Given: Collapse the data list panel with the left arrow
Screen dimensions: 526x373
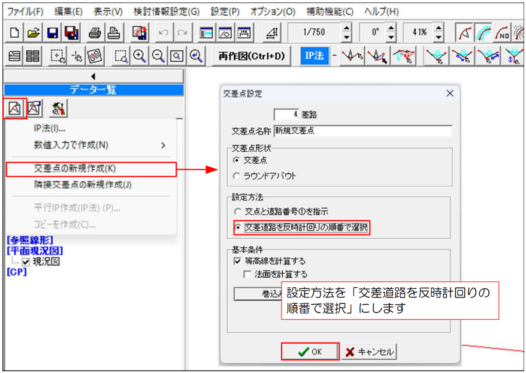Looking at the screenshot, I should (x=93, y=76).
